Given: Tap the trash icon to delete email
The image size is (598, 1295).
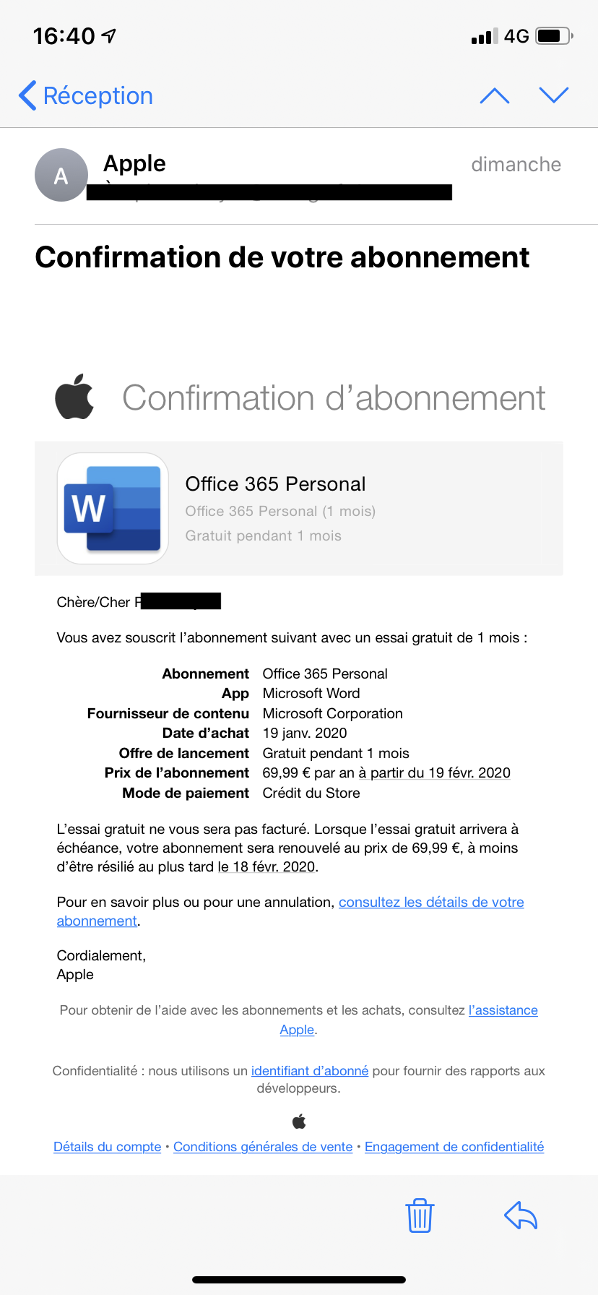Looking at the screenshot, I should pyautogui.click(x=420, y=1215).
